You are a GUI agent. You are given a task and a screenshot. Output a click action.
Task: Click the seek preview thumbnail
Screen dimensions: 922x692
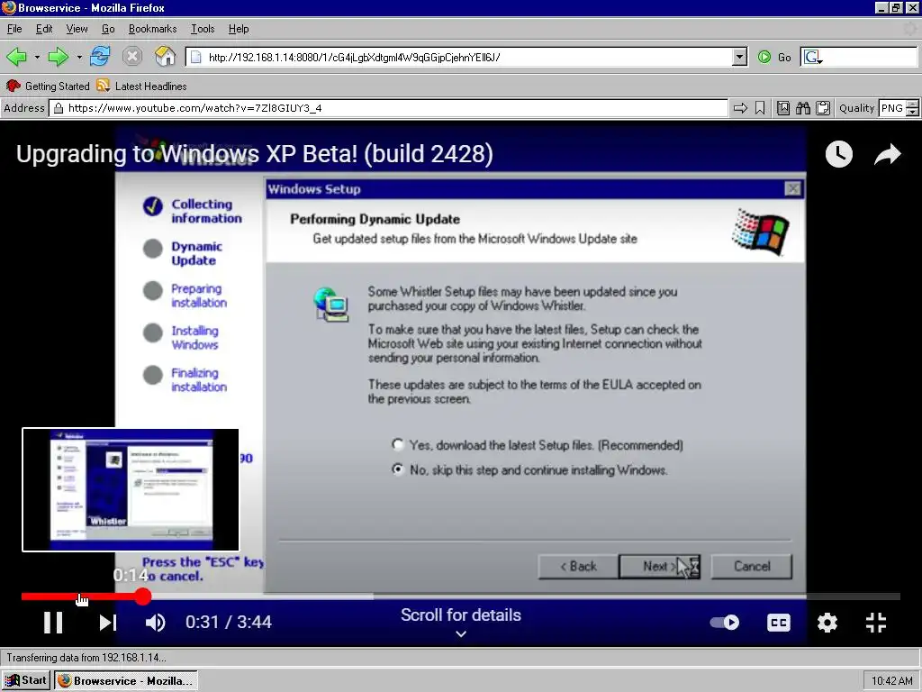tap(131, 490)
